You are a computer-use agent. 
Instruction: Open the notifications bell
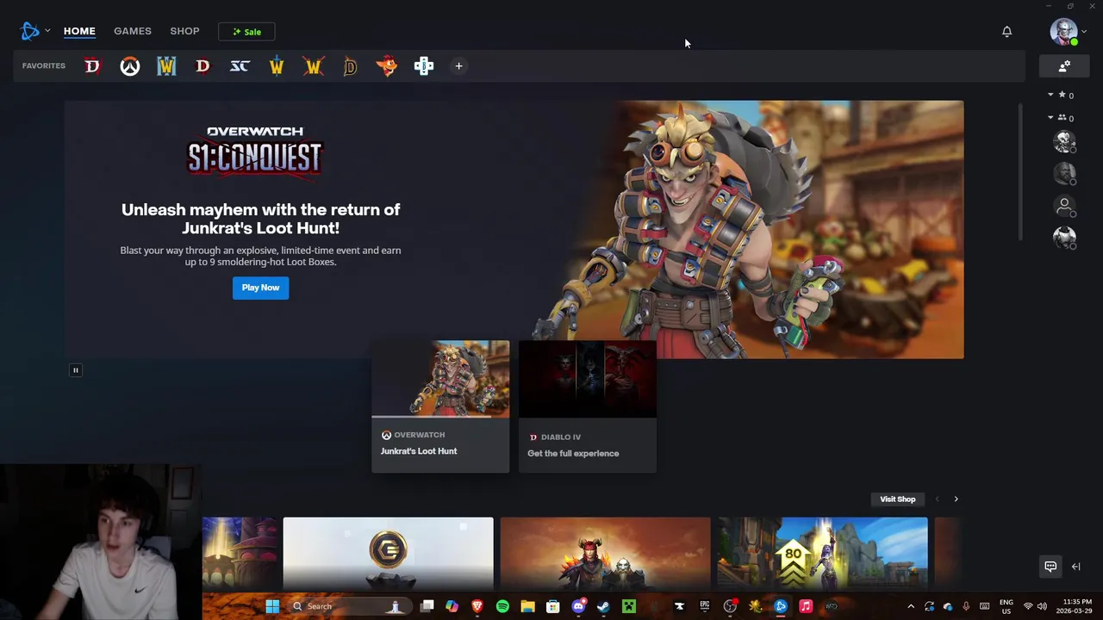pos(1006,32)
